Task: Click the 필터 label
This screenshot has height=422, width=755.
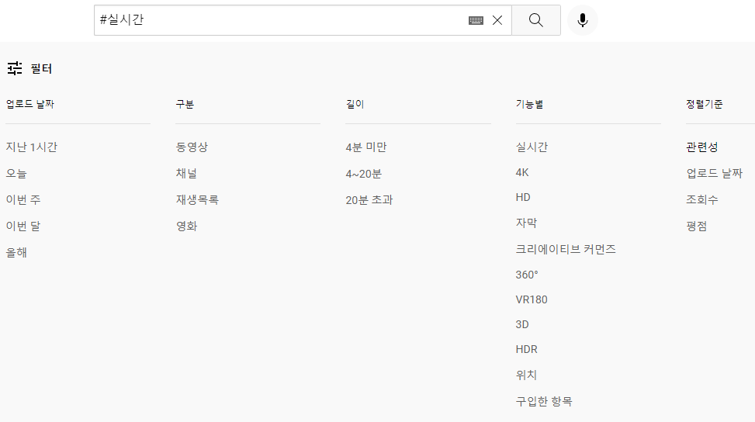Action: [41, 69]
